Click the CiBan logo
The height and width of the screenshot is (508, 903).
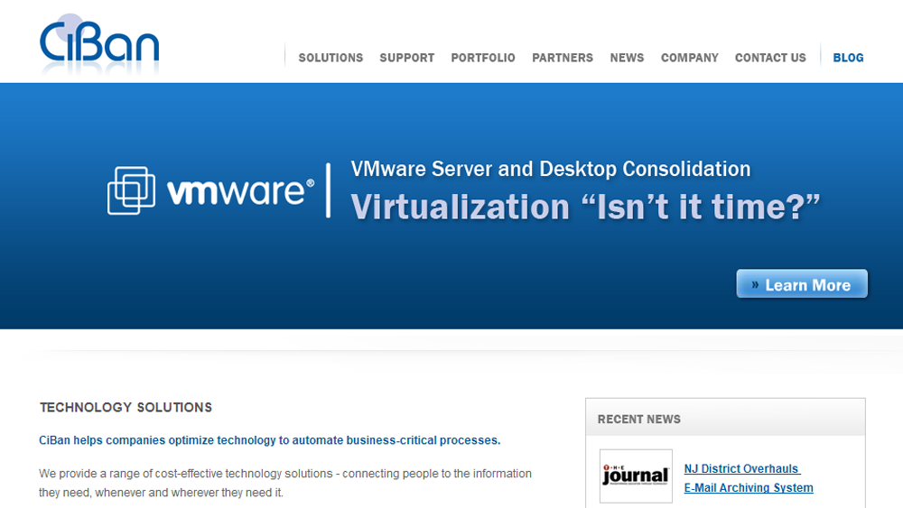(x=99, y=43)
